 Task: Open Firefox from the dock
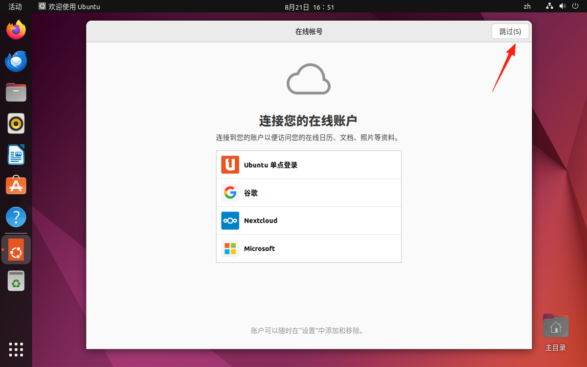click(x=16, y=30)
